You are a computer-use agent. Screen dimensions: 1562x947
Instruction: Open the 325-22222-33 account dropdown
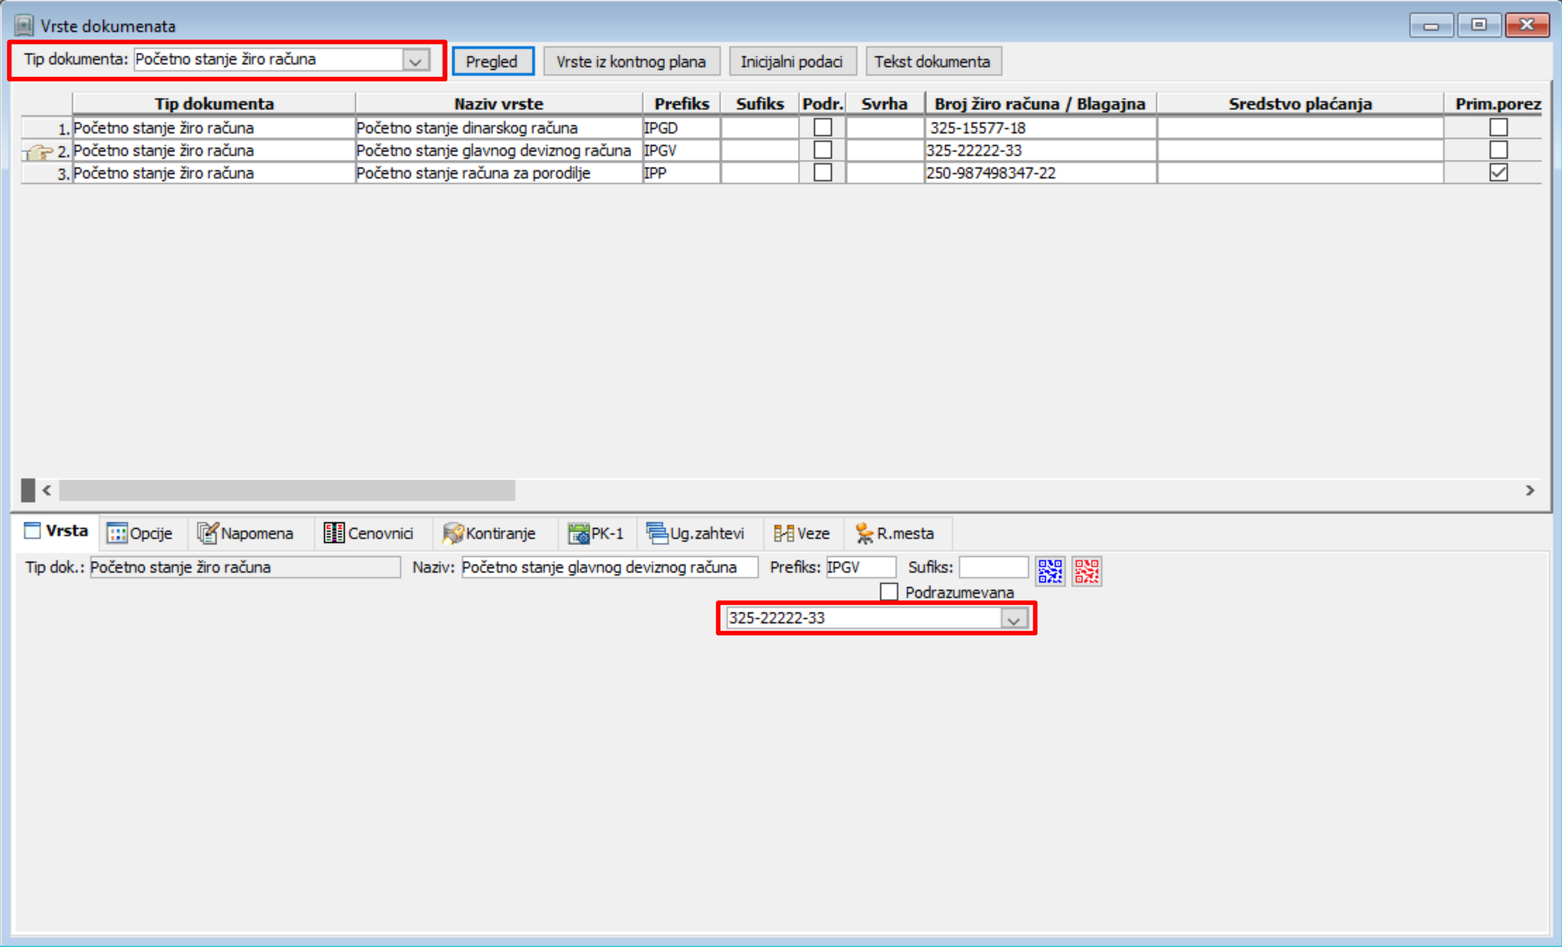(1013, 619)
